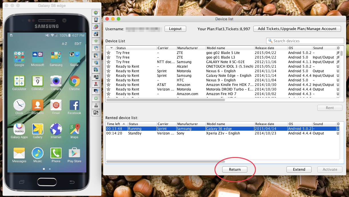Star the Motorola DROID Turbo device
349x197 pixels.
(x=109, y=89)
